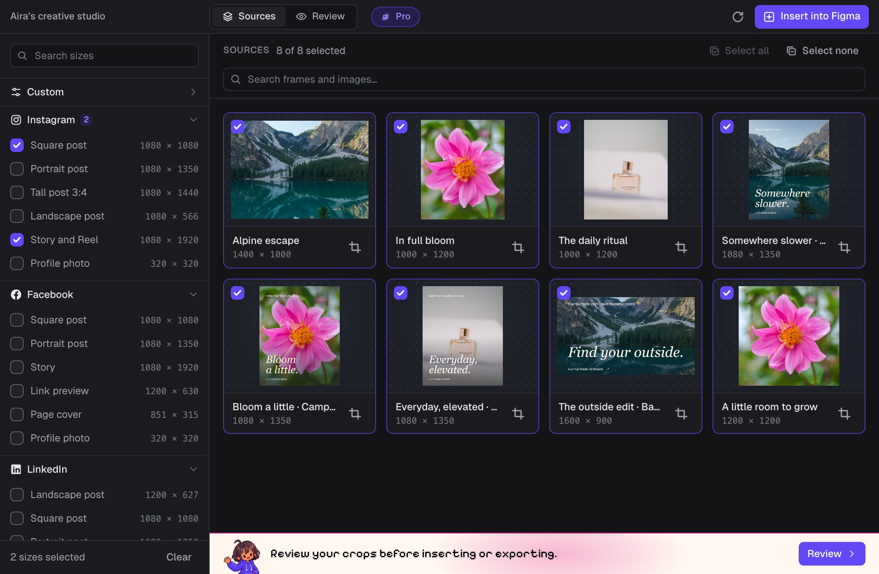Enable LinkedIn Landscape post 1200 × 627

[x=17, y=495]
